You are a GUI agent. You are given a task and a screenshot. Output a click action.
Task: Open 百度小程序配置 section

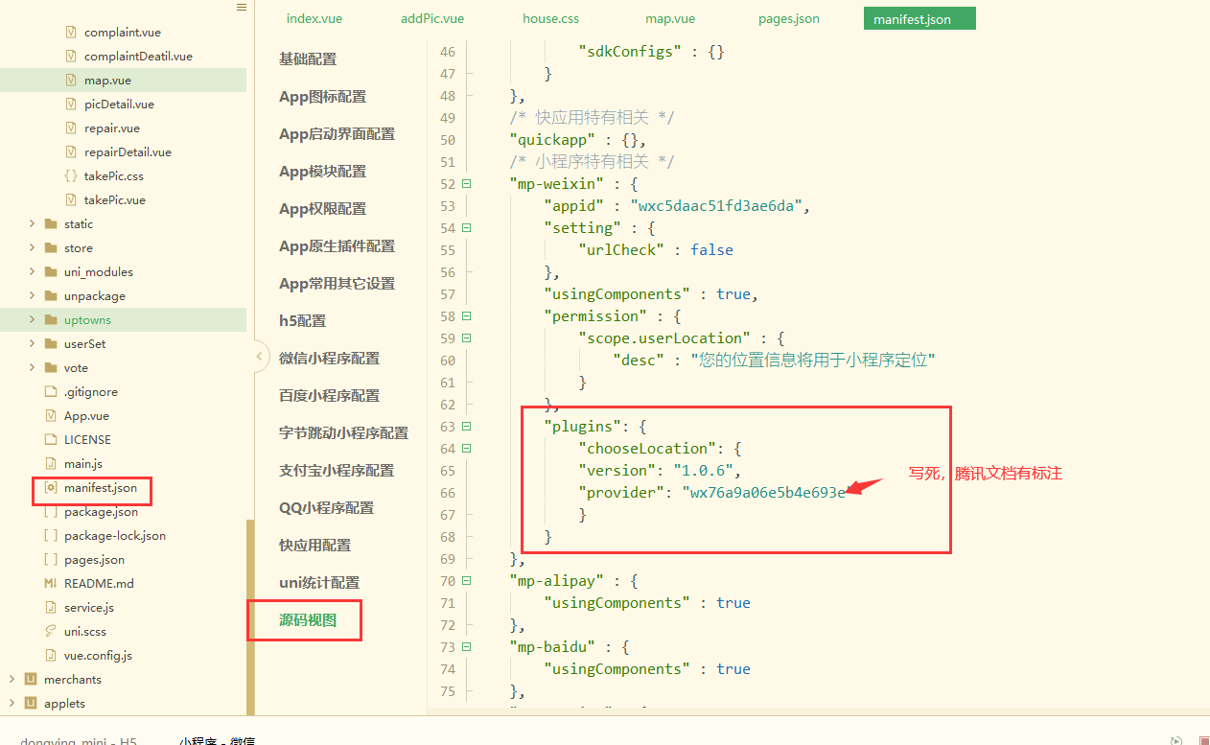tap(329, 396)
